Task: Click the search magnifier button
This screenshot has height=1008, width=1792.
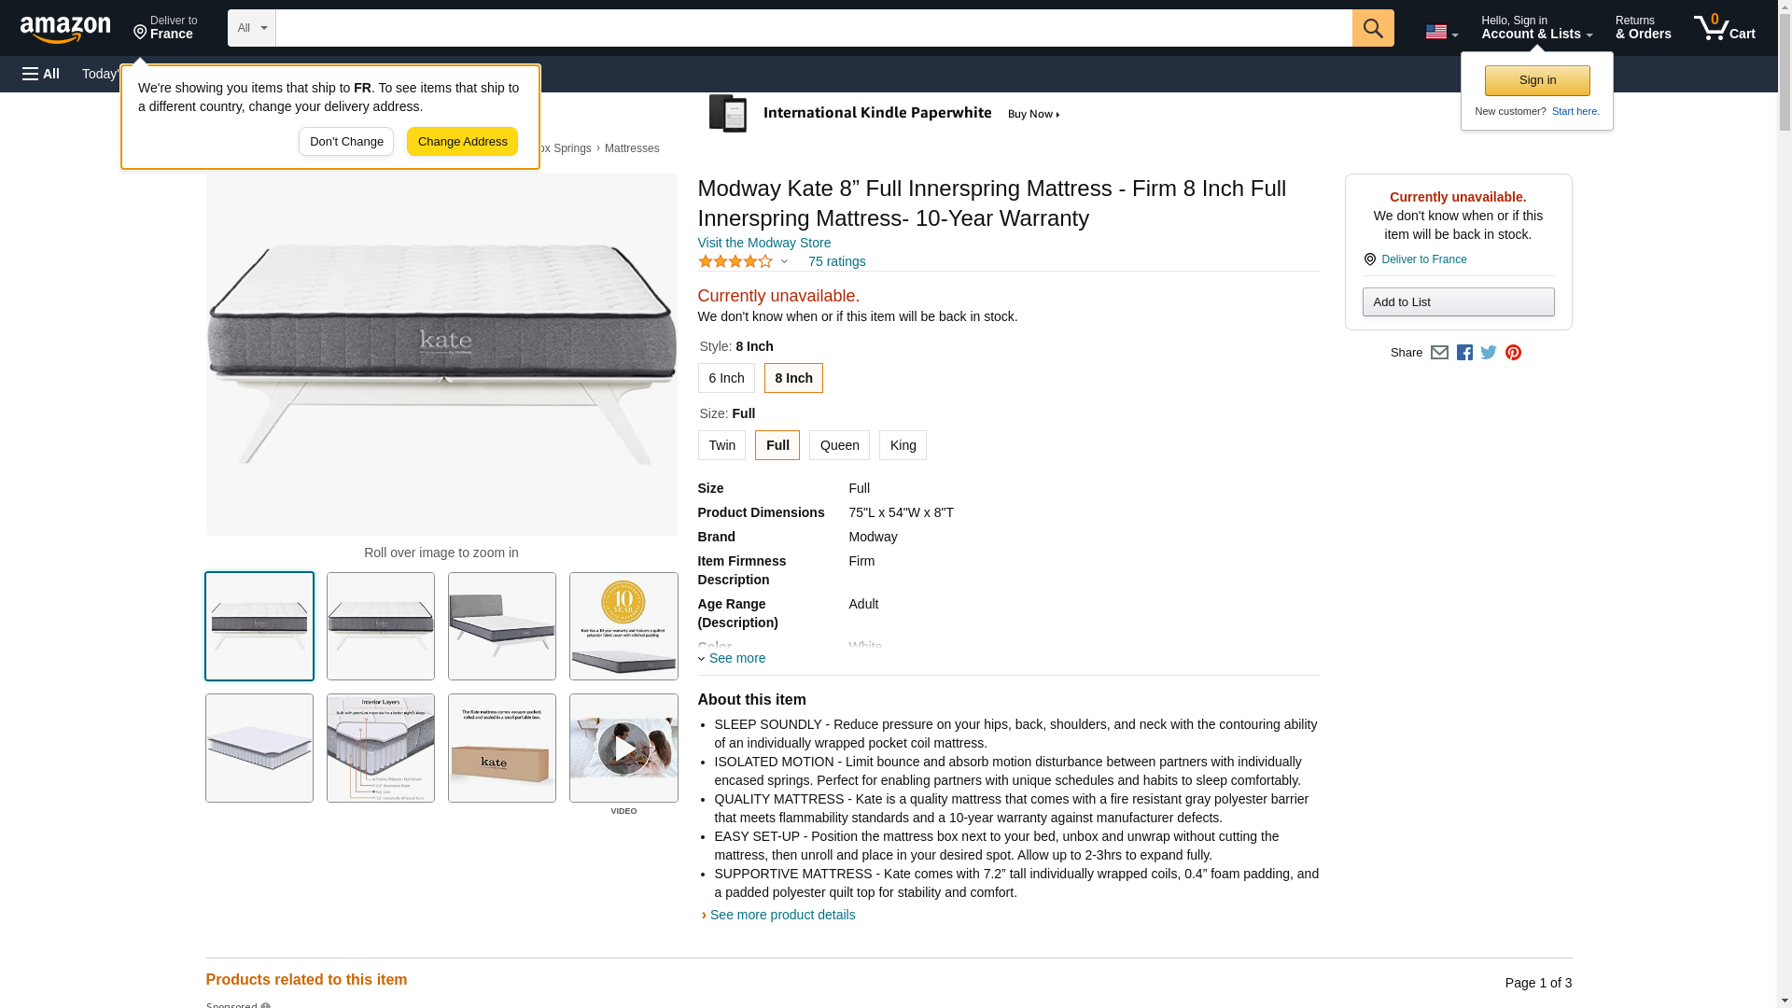Action: coord(1372,28)
